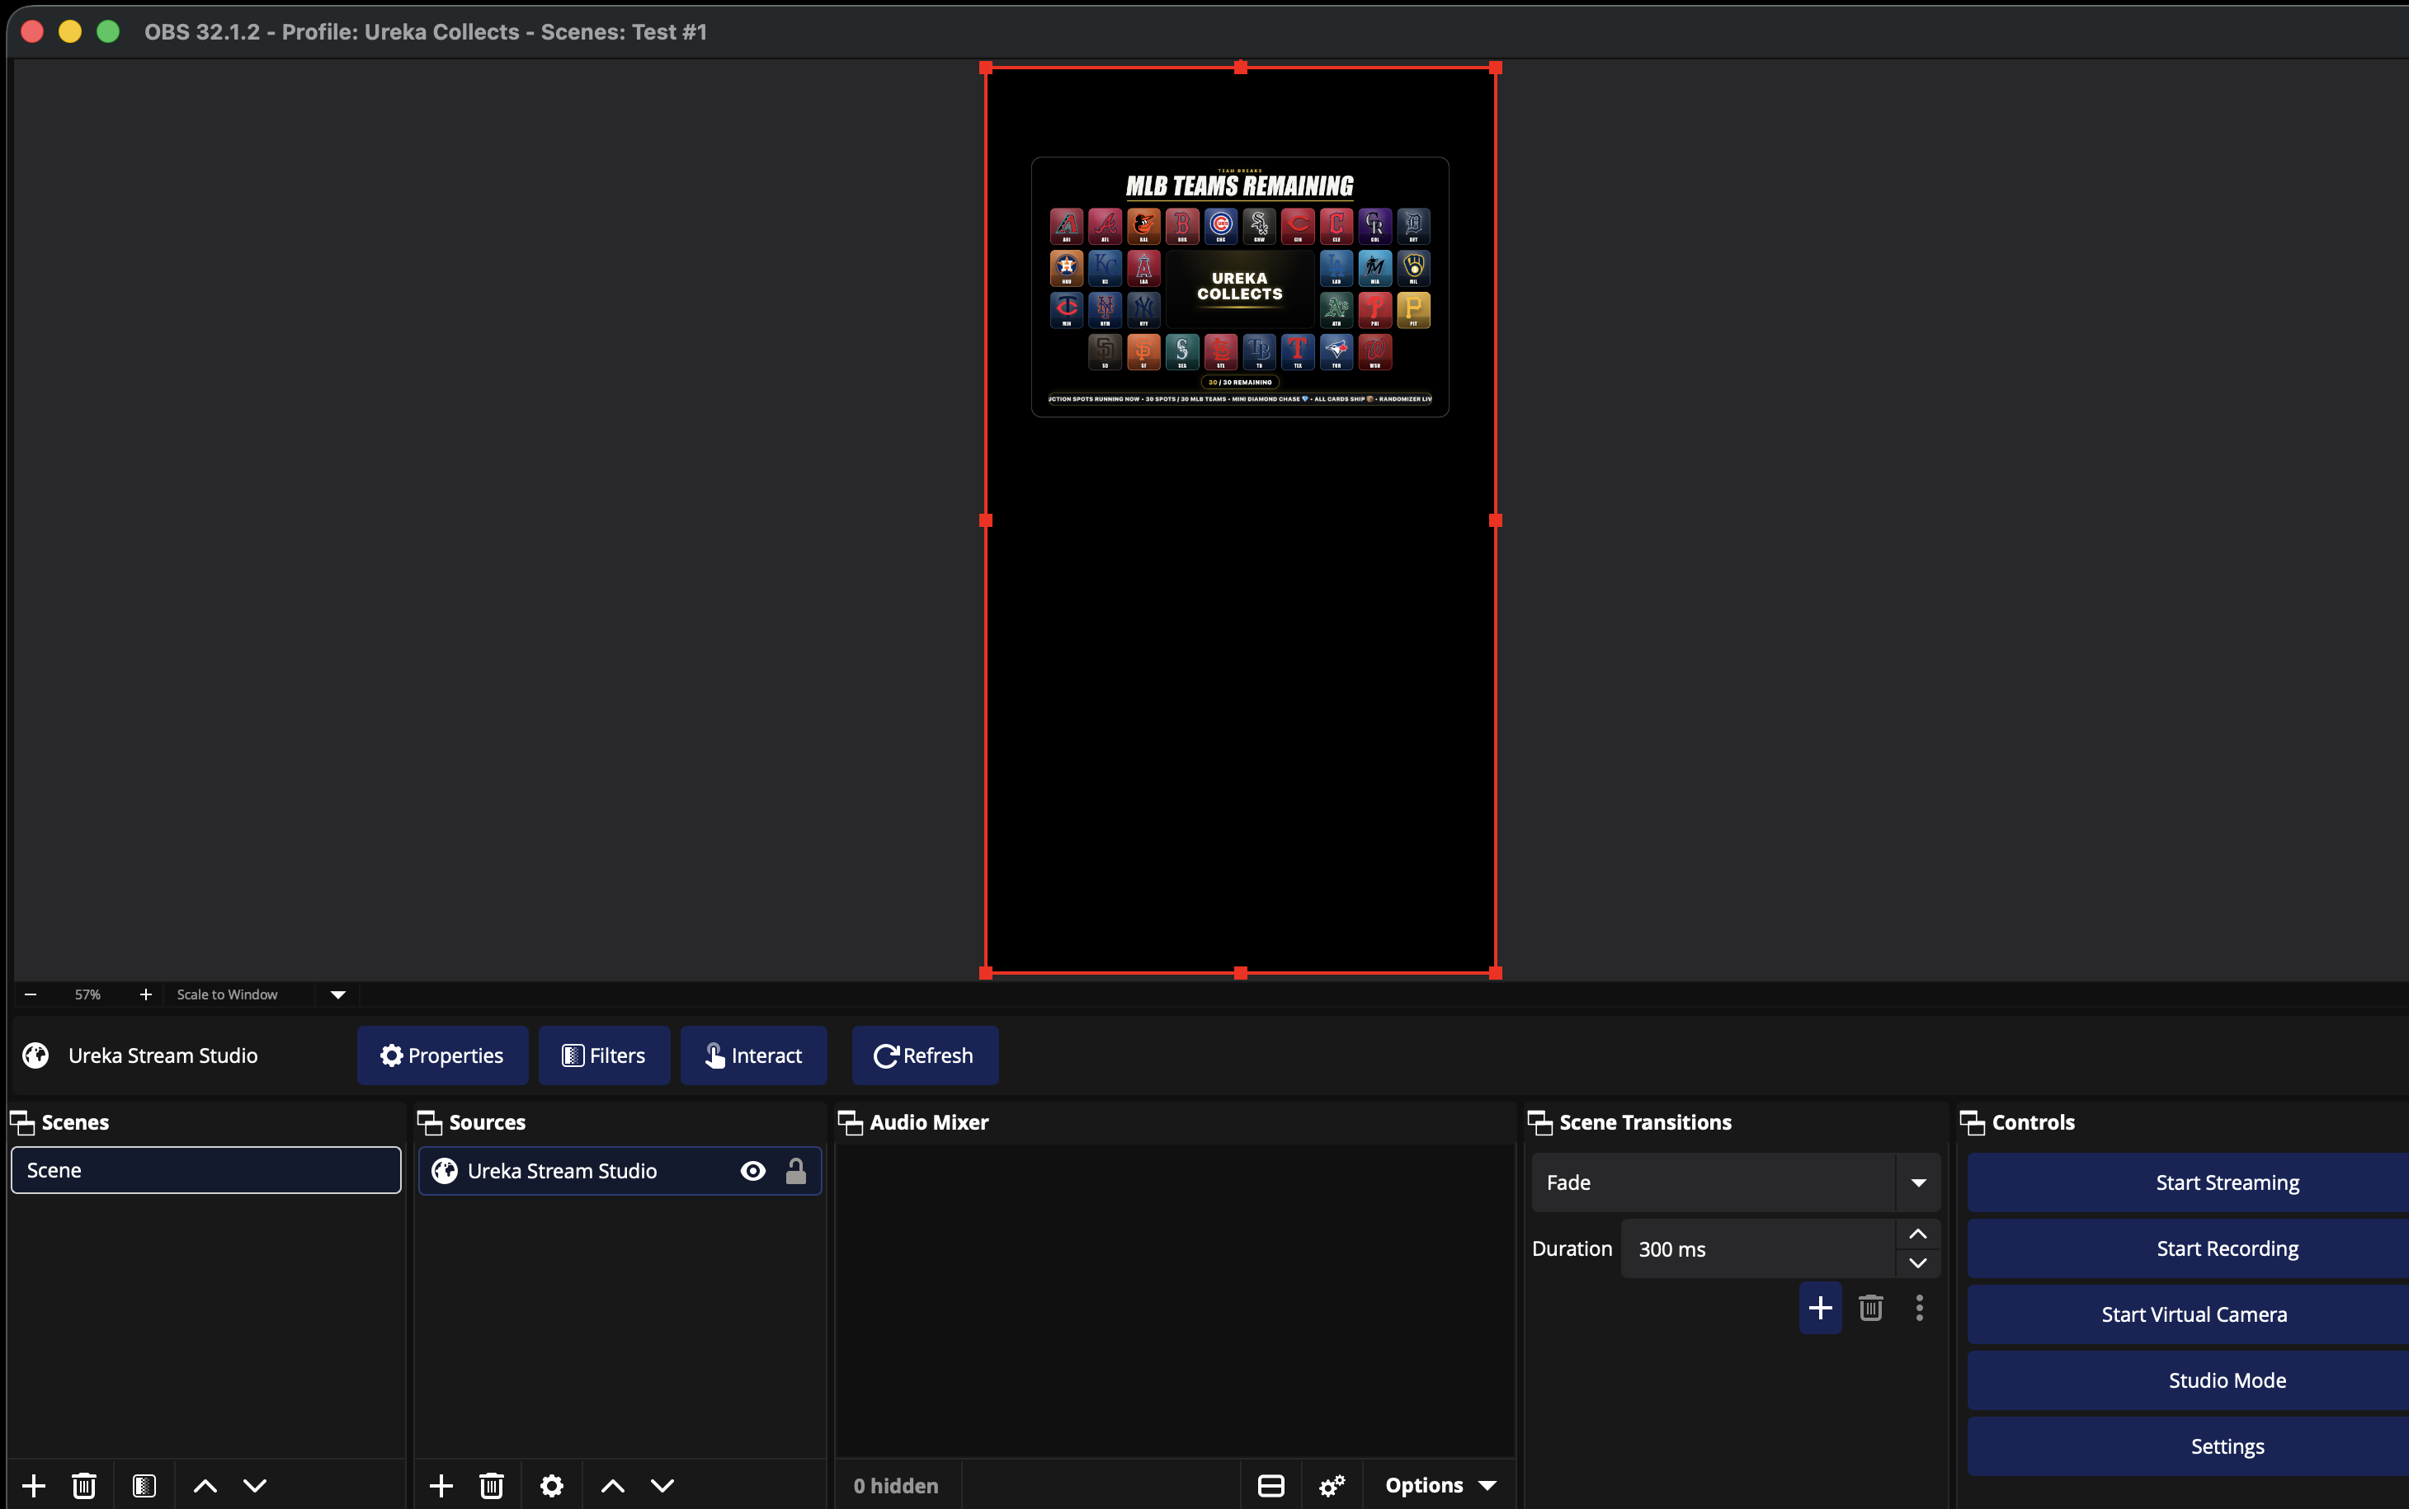
Task: Open Properties for selected source
Action: click(x=442, y=1055)
